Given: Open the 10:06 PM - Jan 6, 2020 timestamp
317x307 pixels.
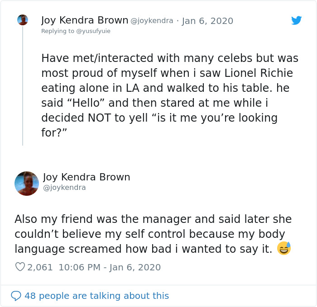Looking at the screenshot, I should coord(110,267).
